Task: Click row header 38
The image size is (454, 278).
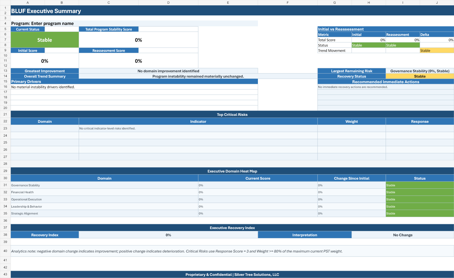Action: coord(5,235)
